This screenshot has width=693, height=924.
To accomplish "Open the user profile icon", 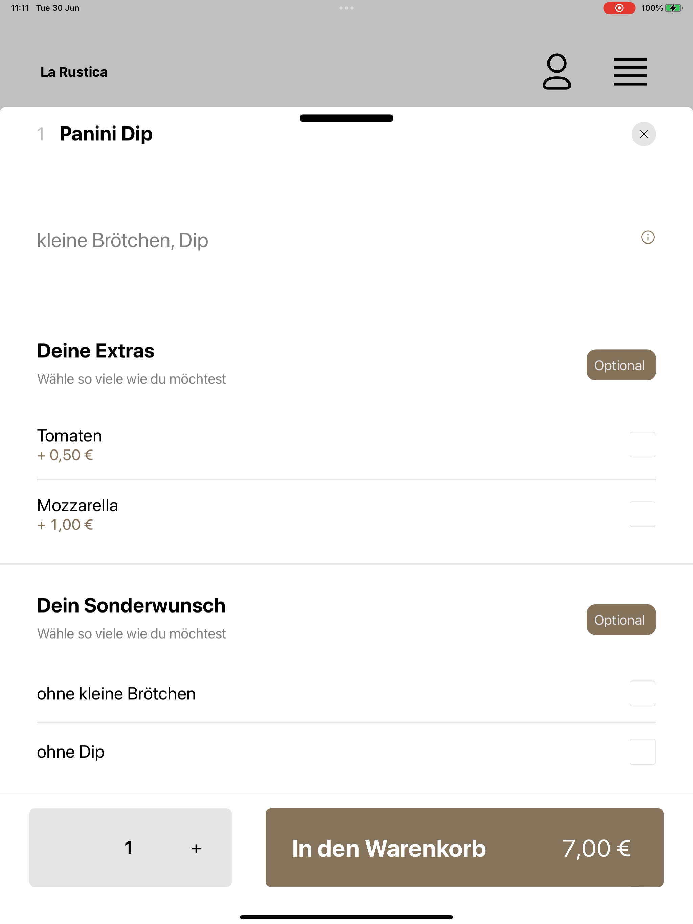I will pos(557,71).
